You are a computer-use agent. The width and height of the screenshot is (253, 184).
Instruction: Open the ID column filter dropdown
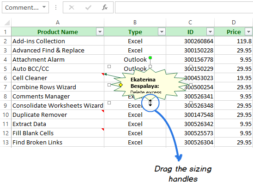coord(210,32)
